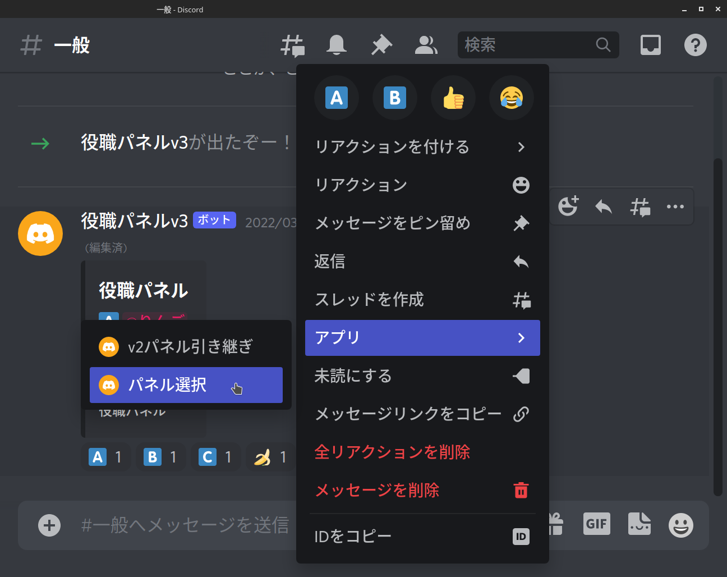The image size is (727, 577).
Task: Choose メッセージリンクをコピー entry
Action: tap(422, 414)
